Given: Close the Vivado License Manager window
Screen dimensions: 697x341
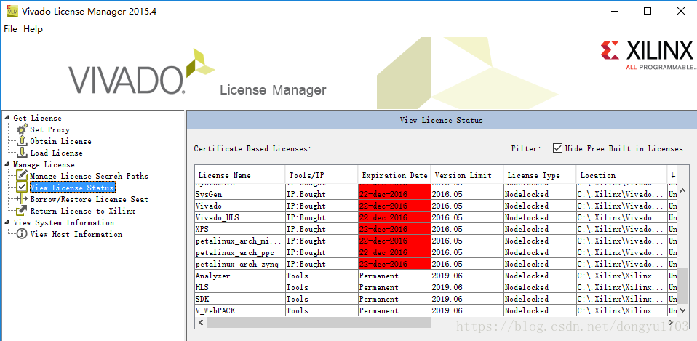Looking at the screenshot, I should 681,11.
